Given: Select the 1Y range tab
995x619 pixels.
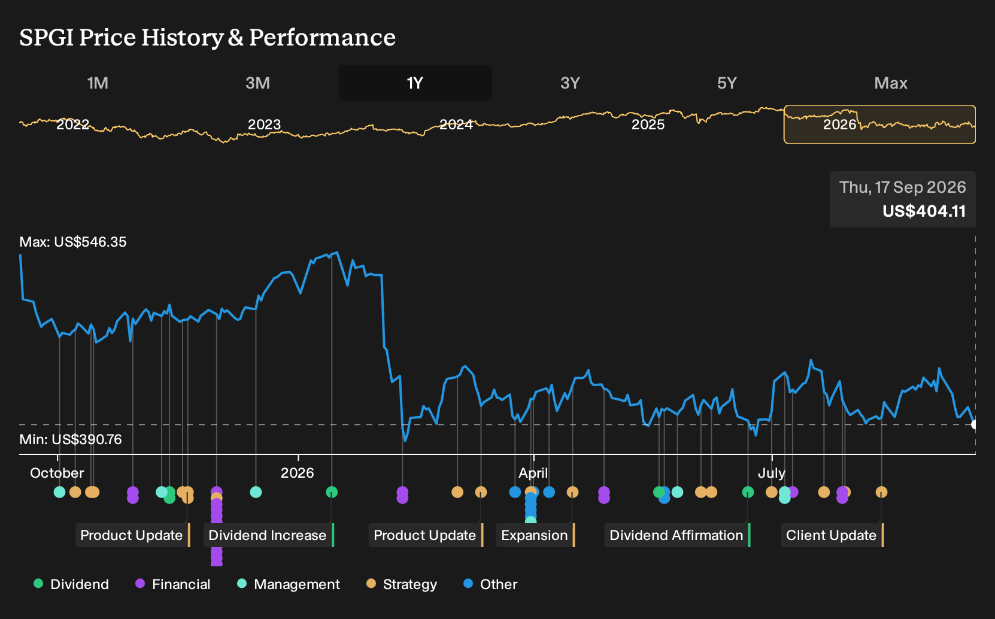Looking at the screenshot, I should [x=415, y=83].
